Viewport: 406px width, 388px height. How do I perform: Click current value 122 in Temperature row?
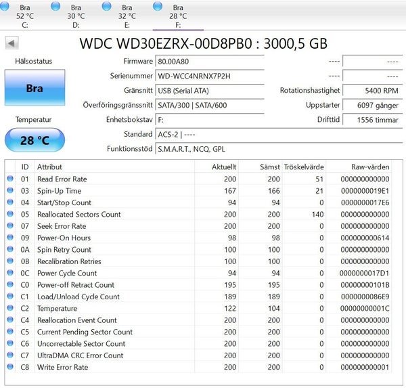[x=230, y=308]
